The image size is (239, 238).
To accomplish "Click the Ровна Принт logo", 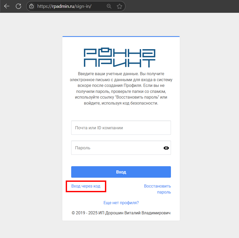I will (120, 57).
